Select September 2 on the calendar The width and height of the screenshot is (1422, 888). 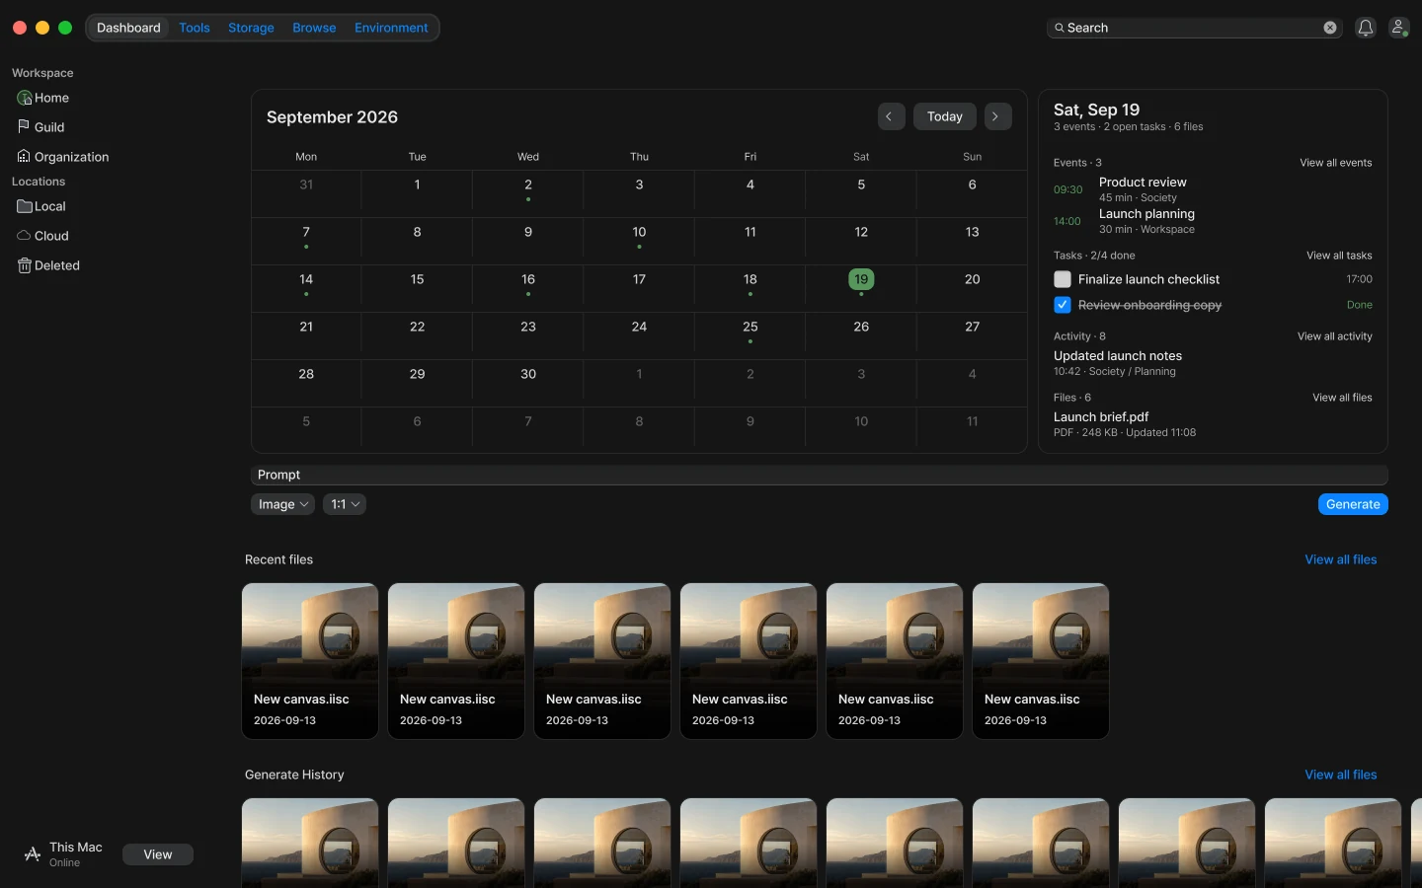(528, 185)
